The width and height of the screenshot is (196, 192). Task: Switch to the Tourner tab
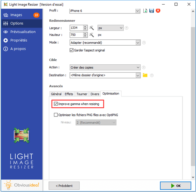82,94
